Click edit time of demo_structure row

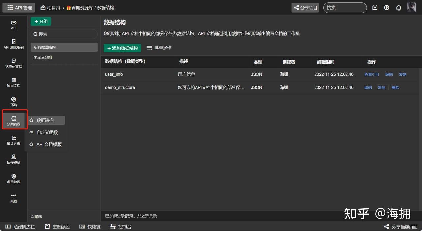334,87
